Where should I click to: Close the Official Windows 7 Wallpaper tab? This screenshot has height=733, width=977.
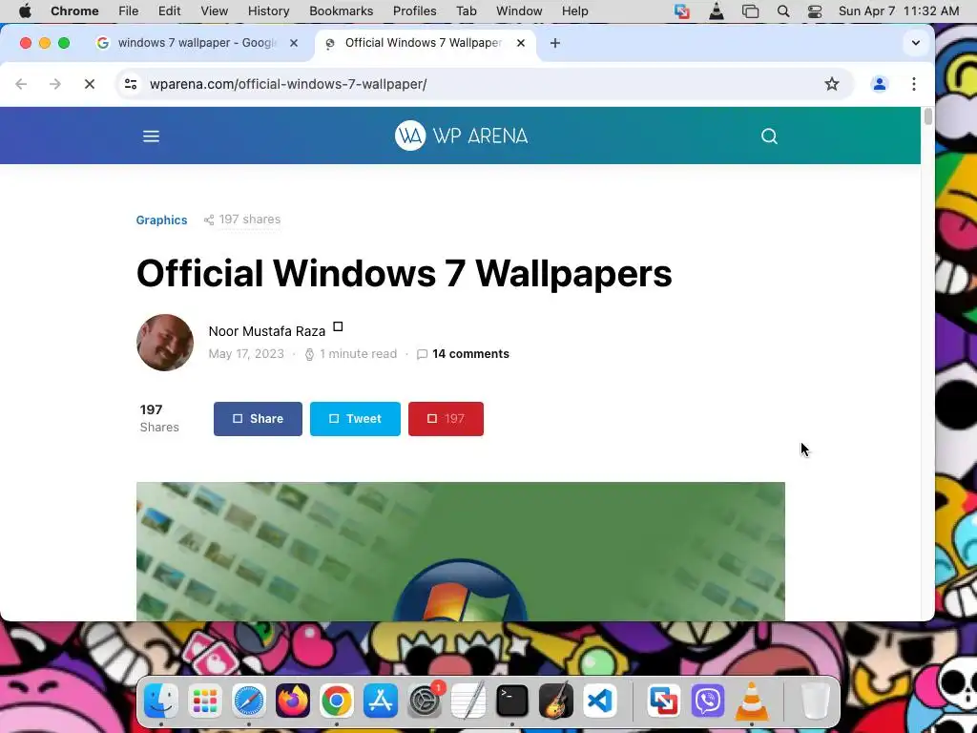tap(521, 43)
